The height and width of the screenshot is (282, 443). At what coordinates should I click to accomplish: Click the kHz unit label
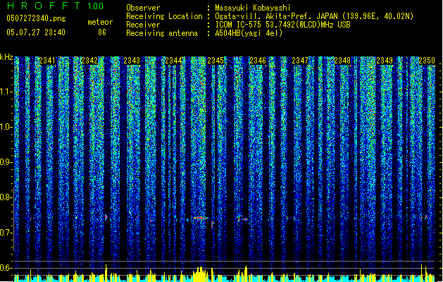(6, 57)
